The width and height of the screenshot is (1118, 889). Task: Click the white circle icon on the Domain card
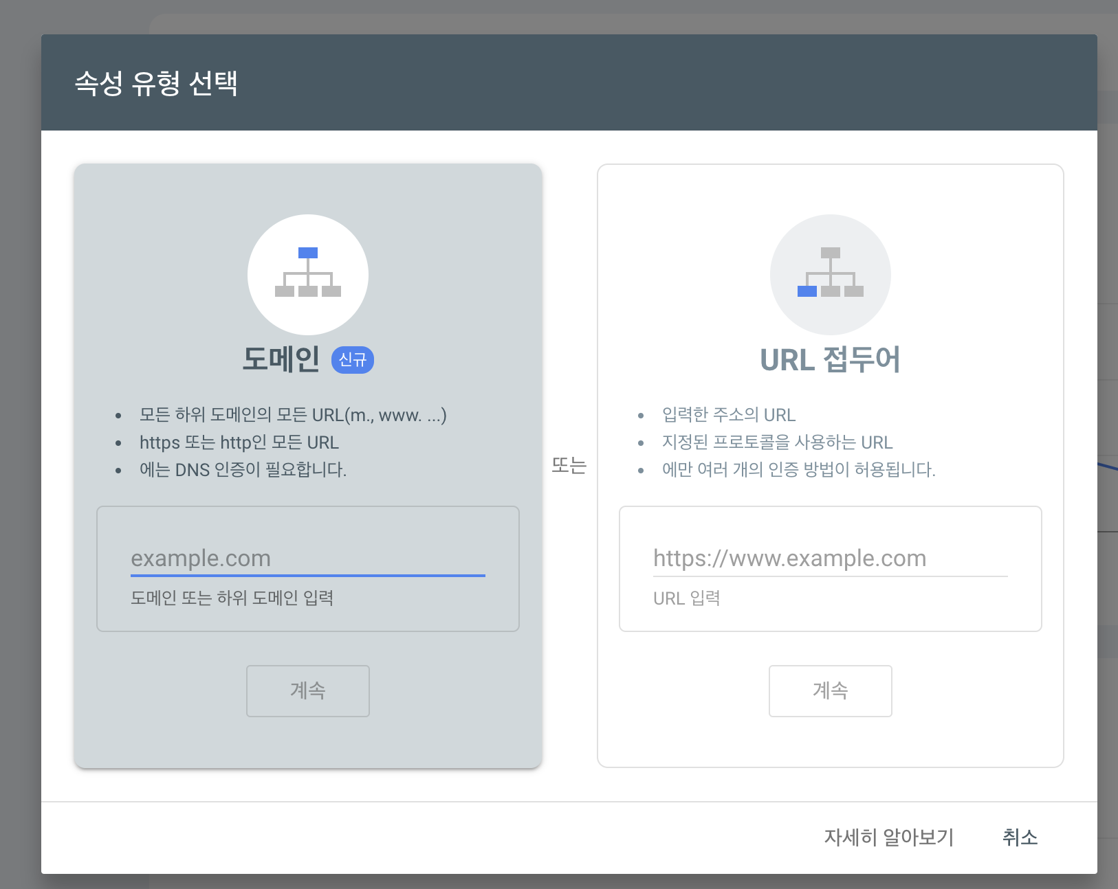307,275
